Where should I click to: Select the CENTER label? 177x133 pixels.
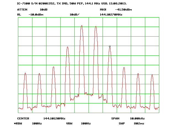coord(23,119)
